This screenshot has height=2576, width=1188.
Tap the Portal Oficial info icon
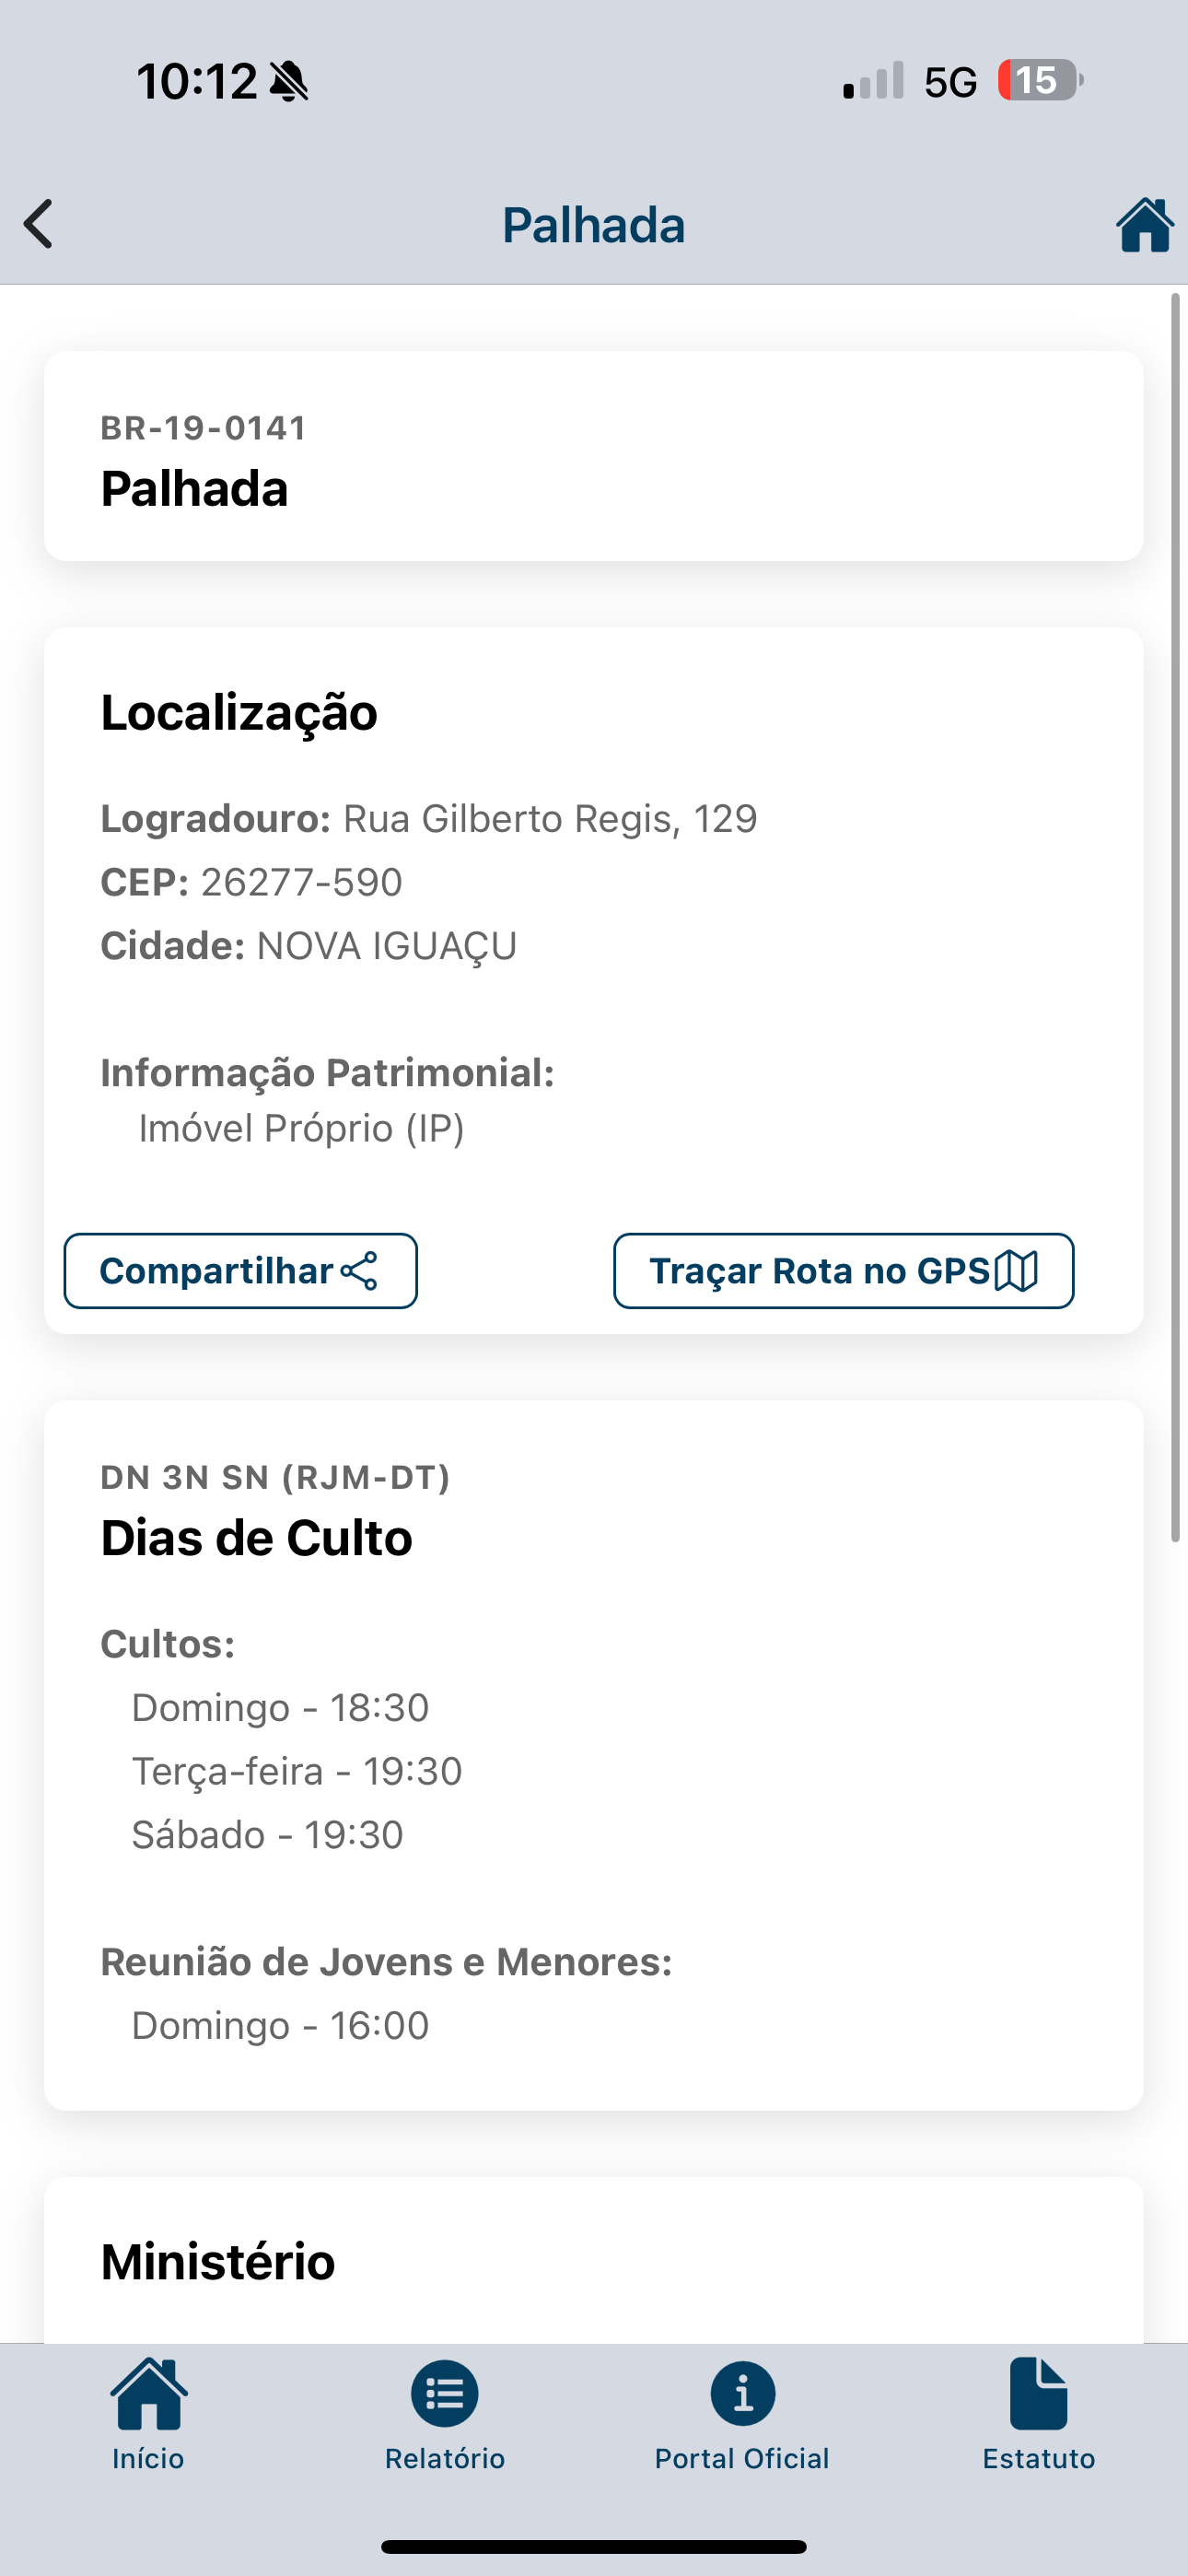(x=742, y=2393)
